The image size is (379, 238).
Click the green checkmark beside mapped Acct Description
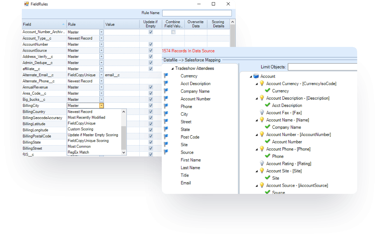pyautogui.click(x=267, y=105)
